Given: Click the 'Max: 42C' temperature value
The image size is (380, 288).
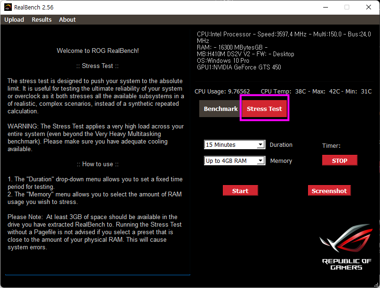Looking at the screenshot, I should click(x=326, y=92).
